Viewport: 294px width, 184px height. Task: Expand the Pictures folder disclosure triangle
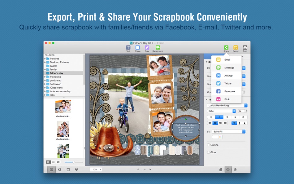(45, 59)
